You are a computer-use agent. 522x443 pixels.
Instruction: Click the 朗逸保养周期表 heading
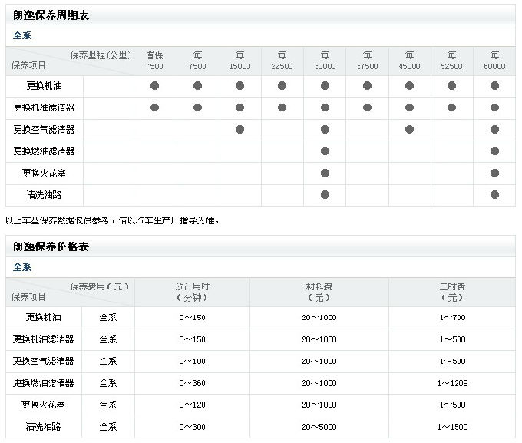tap(51, 15)
